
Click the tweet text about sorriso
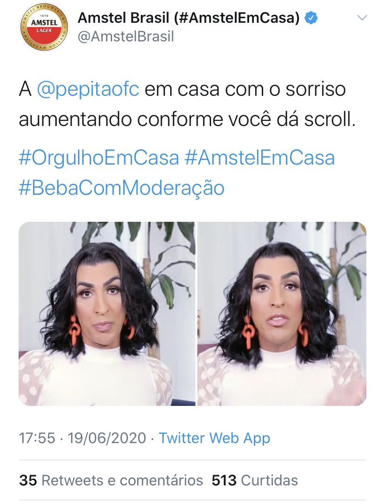coord(187,104)
